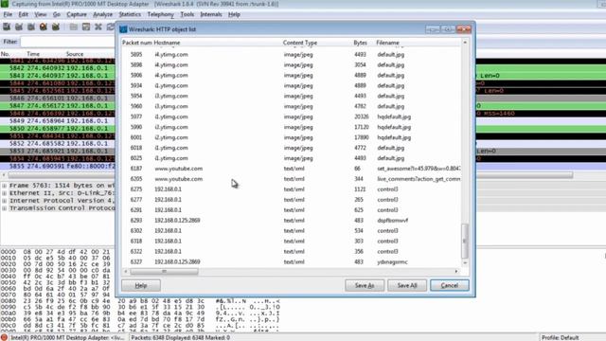This screenshot has height=341, width=606.
Task: Click the object list scroll up arrow
Action: [x=465, y=42]
